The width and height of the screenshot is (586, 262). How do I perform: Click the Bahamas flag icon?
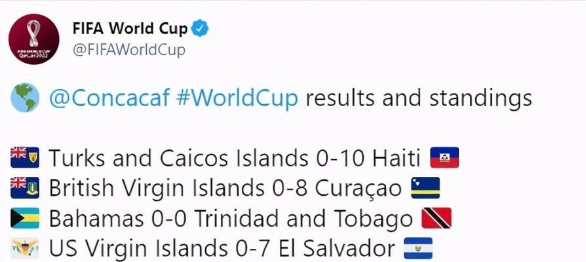[x=25, y=218]
